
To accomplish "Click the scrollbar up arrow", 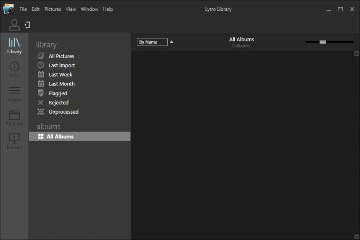I will [x=357, y=54].
